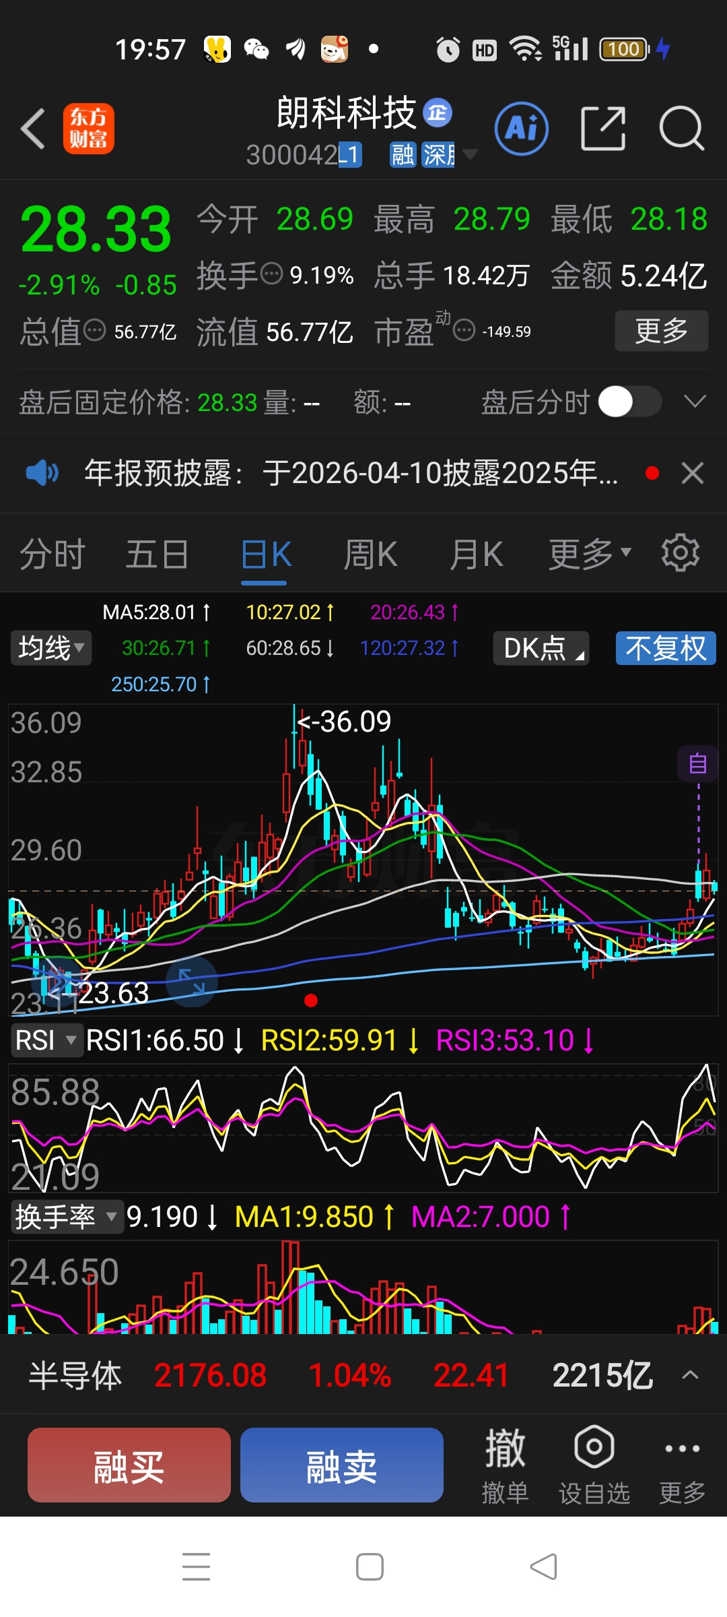Switch to the 五日 tab
The height and width of the screenshot is (1617, 727).
pos(157,554)
